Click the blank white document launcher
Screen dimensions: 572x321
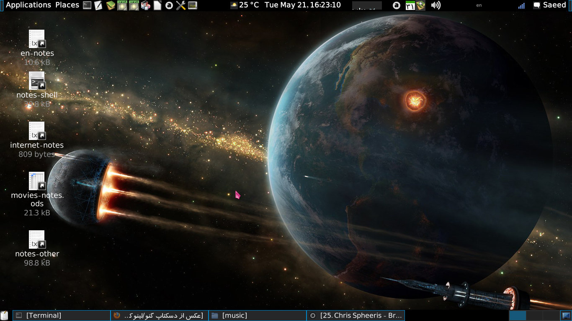(x=157, y=5)
